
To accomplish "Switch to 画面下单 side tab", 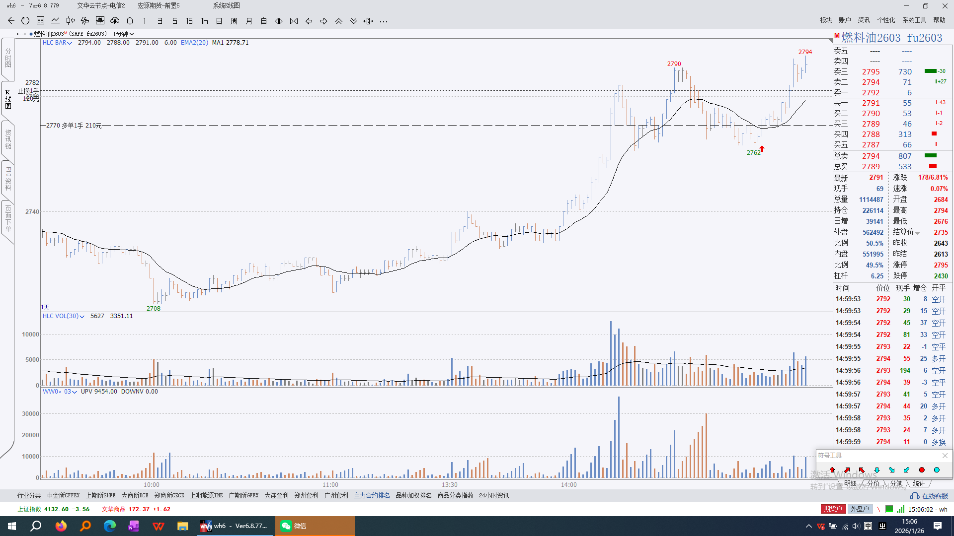I will 8,219.
